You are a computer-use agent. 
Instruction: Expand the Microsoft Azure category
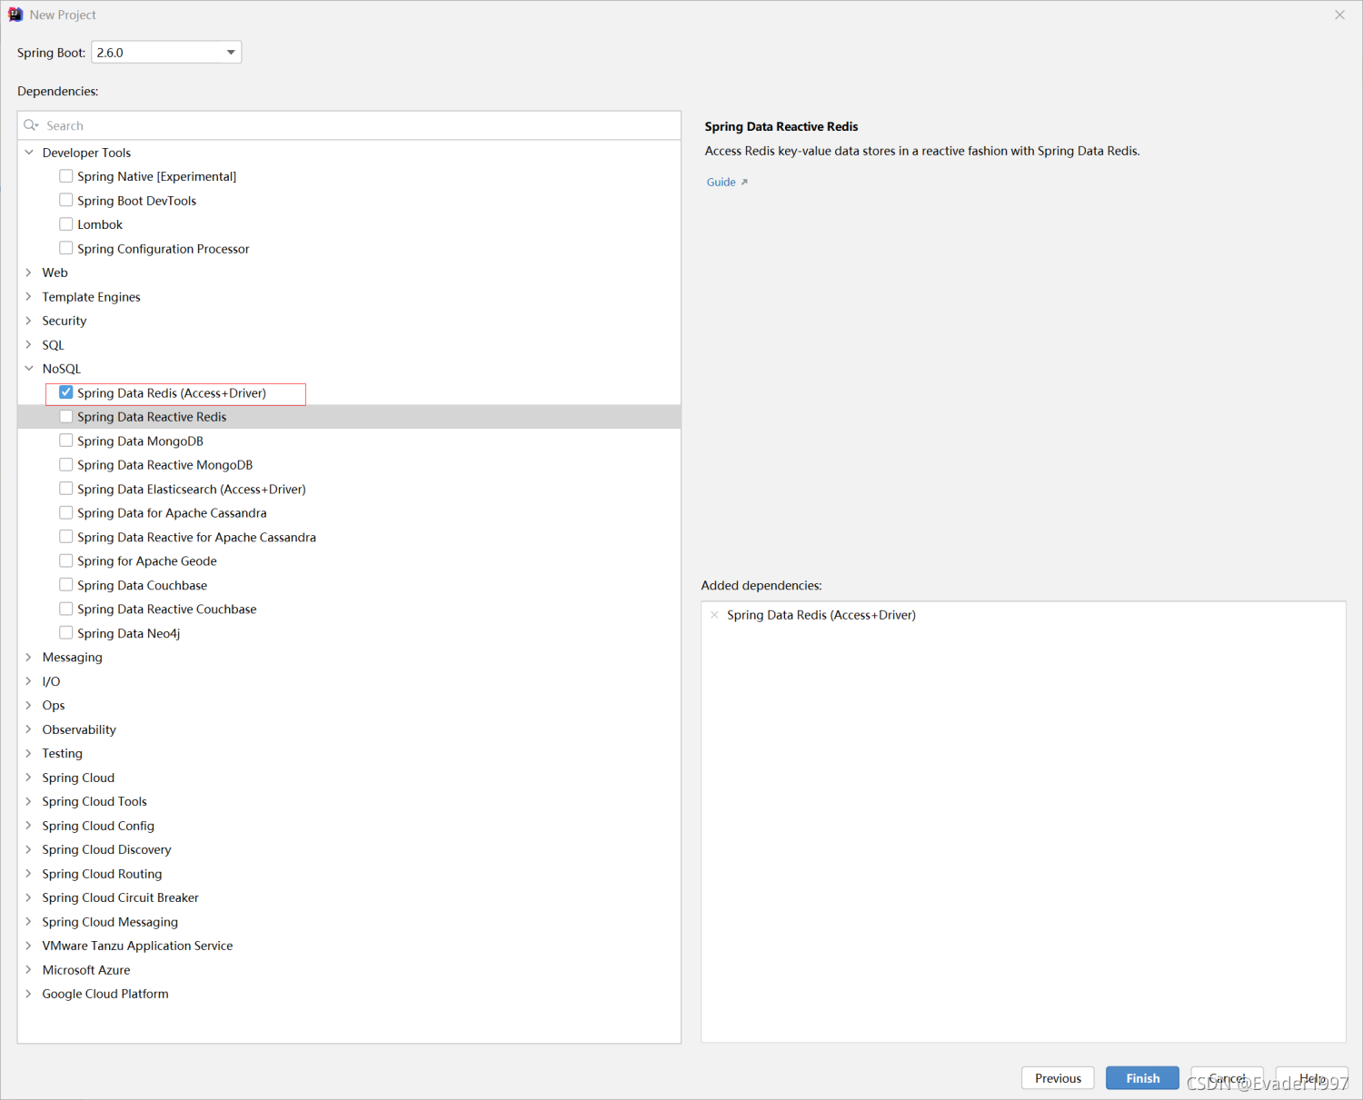click(29, 970)
